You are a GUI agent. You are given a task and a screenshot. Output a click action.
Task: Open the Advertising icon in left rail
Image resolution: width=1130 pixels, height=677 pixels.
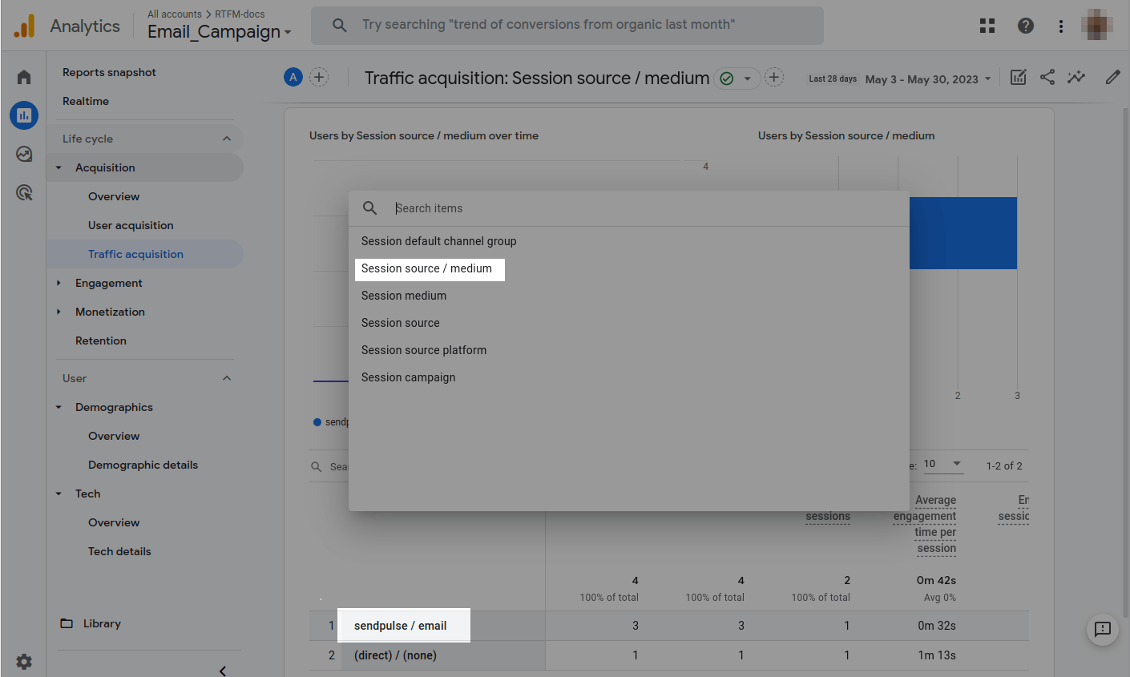[x=24, y=192]
